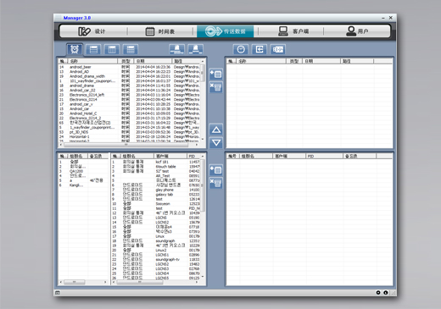The width and height of the screenshot is (441, 309).
Task: Open the 客户端 client tab
Action: click(x=291, y=31)
